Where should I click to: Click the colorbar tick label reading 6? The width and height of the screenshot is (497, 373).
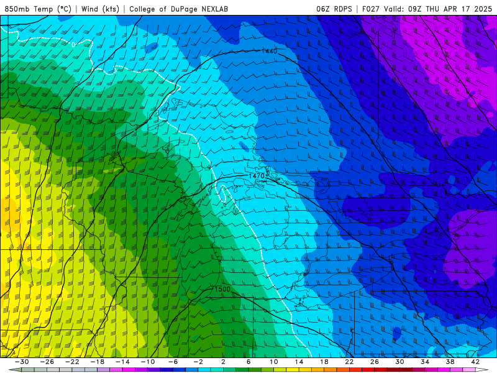pyautogui.click(x=248, y=362)
